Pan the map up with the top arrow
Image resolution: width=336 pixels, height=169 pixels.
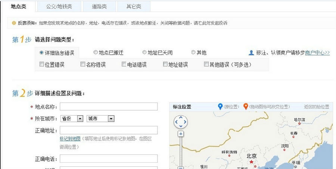[x=181, y=118]
